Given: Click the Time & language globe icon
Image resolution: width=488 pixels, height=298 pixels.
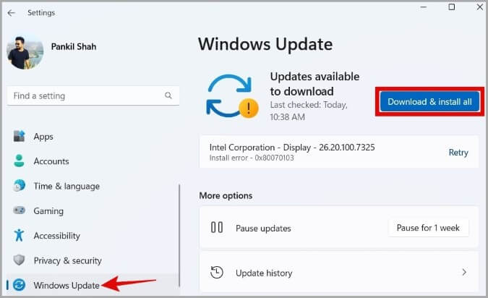Looking at the screenshot, I should 20,186.
